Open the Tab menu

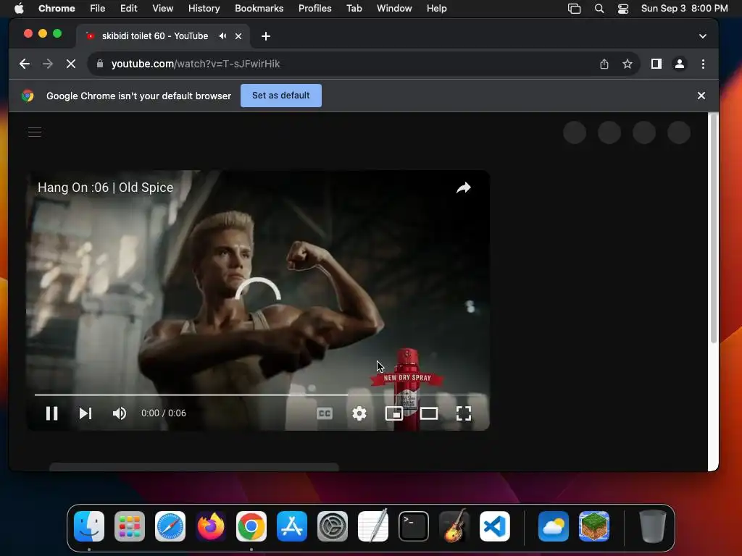[x=354, y=9]
